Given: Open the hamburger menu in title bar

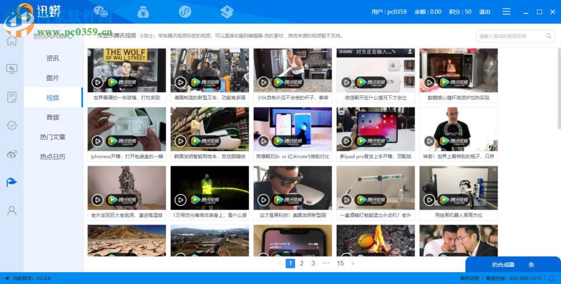Looking at the screenshot, I should (506, 12).
